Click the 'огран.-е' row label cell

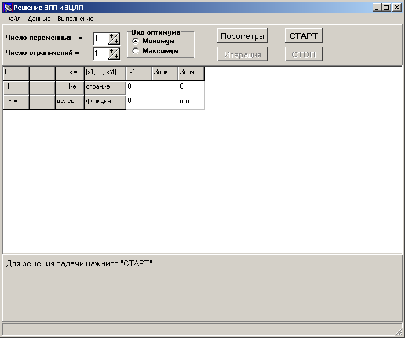(x=105, y=88)
